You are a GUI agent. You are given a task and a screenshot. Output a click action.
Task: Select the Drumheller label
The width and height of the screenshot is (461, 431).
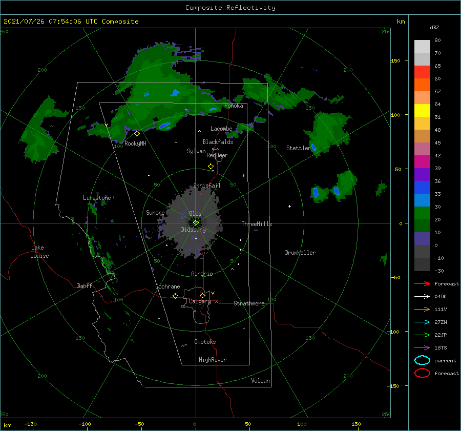(x=300, y=253)
